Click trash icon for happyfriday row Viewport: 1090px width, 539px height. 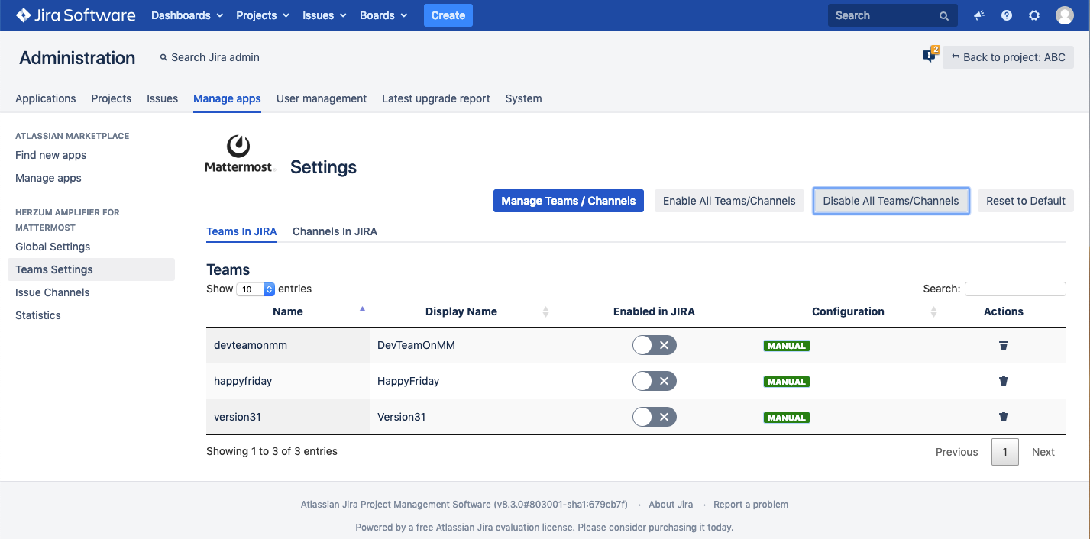[1004, 381]
